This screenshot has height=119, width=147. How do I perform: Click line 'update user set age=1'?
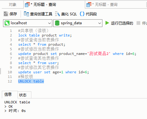click(41, 72)
